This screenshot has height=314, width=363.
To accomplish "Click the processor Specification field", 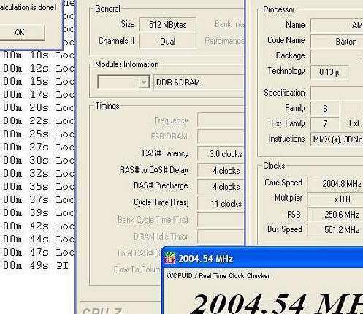I will 337,93.
